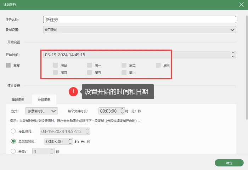The image size is (248, 170).
Task: Check the 周五 checkbox
Action: tap(90, 73)
